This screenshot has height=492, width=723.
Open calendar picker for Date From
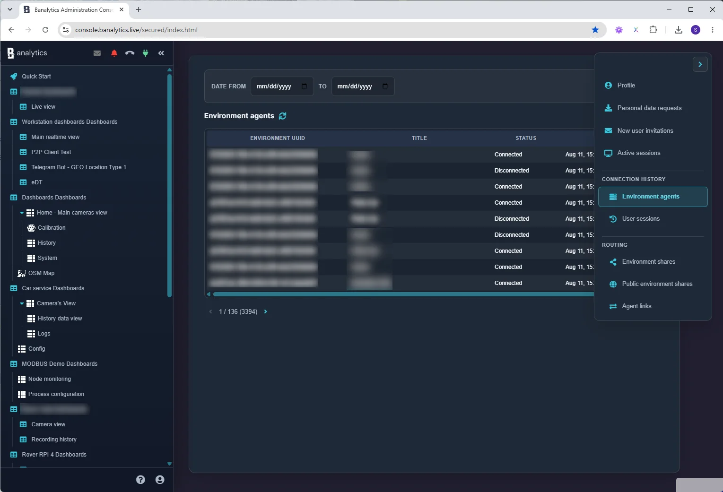tap(304, 86)
